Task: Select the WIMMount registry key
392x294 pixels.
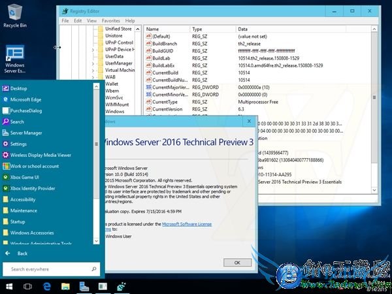Action: coord(117,105)
